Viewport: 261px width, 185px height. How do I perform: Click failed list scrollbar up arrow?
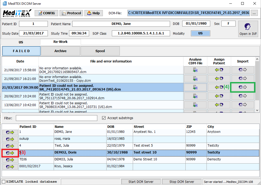pyautogui.click(x=257, y=59)
